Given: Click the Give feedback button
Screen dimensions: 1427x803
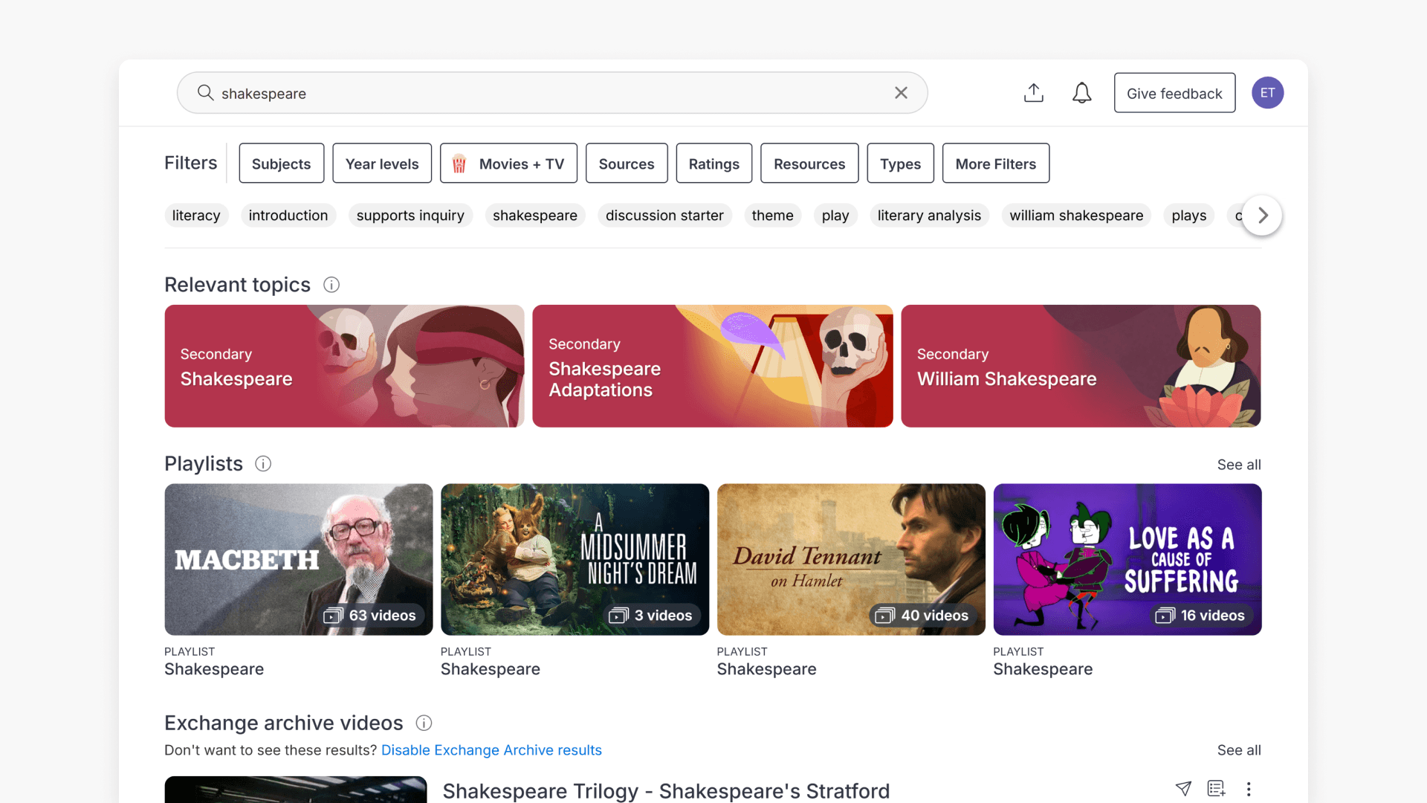Looking at the screenshot, I should tap(1174, 93).
